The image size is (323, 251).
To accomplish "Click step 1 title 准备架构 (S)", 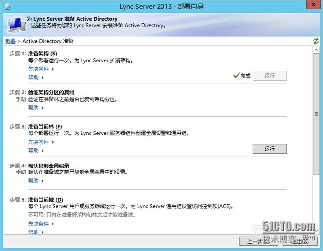I will click(x=42, y=54).
